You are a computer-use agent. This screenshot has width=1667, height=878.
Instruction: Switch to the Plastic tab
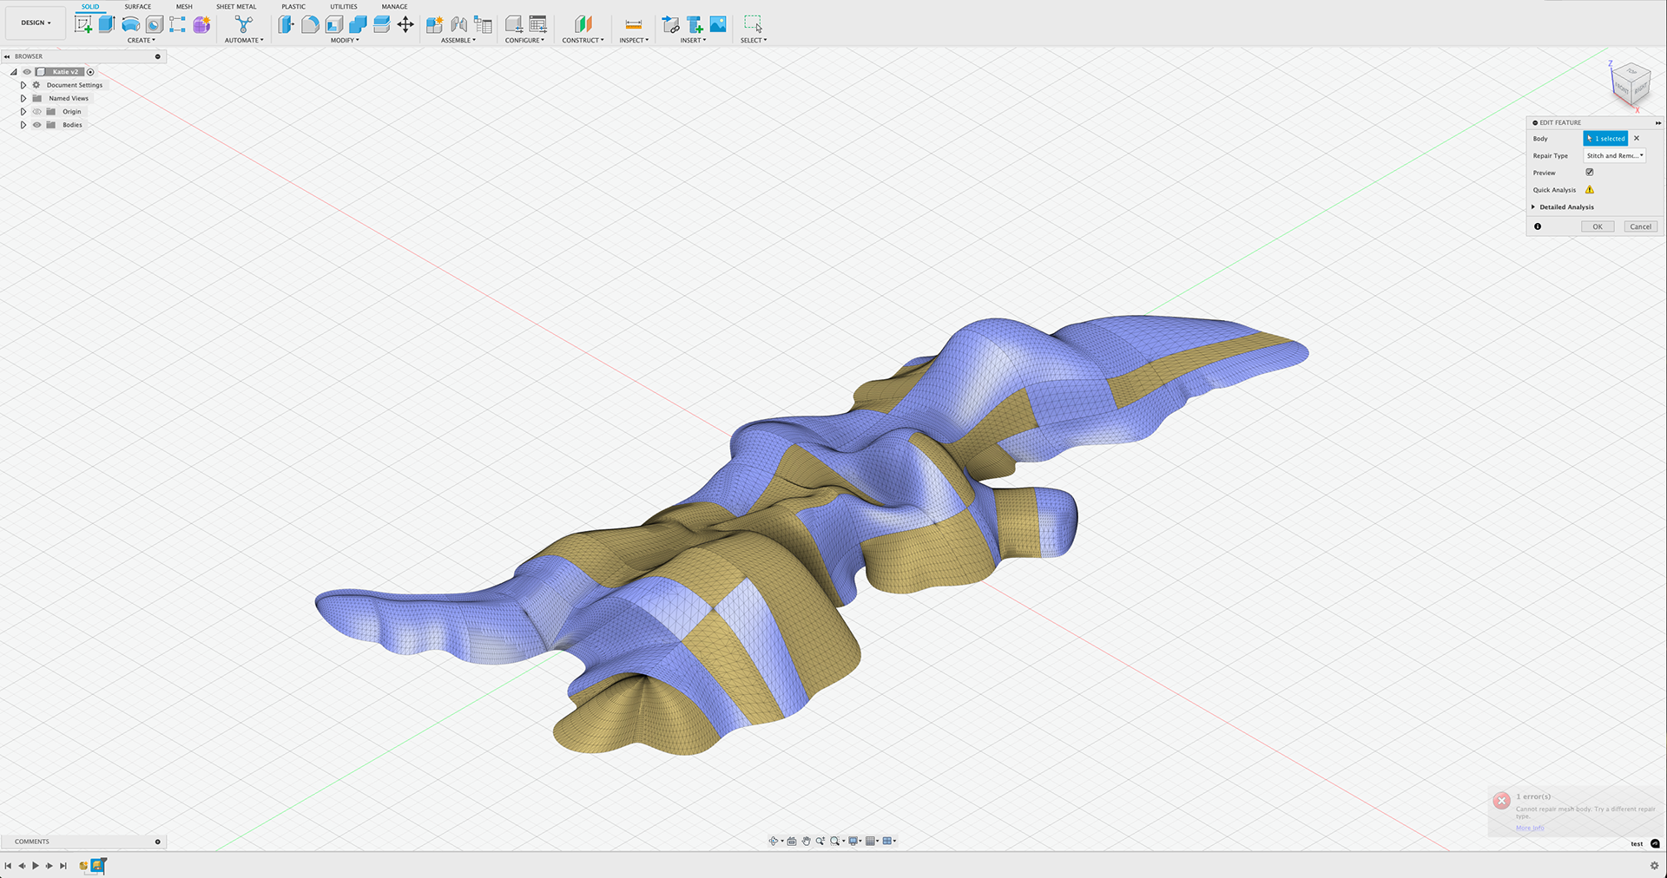[x=293, y=7]
